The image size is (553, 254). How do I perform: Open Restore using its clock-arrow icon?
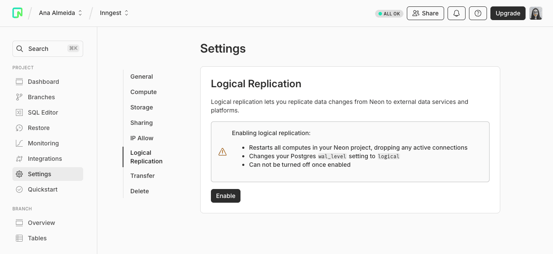20,128
